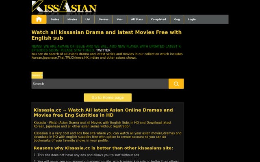Click 'Kissasian is a very cool' paragraph
This screenshot has width=260, height=162.
click(107, 137)
